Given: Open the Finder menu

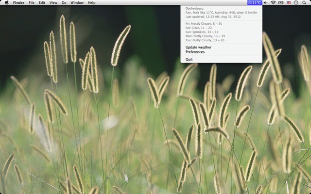Looking at the screenshot, I should point(18,2).
